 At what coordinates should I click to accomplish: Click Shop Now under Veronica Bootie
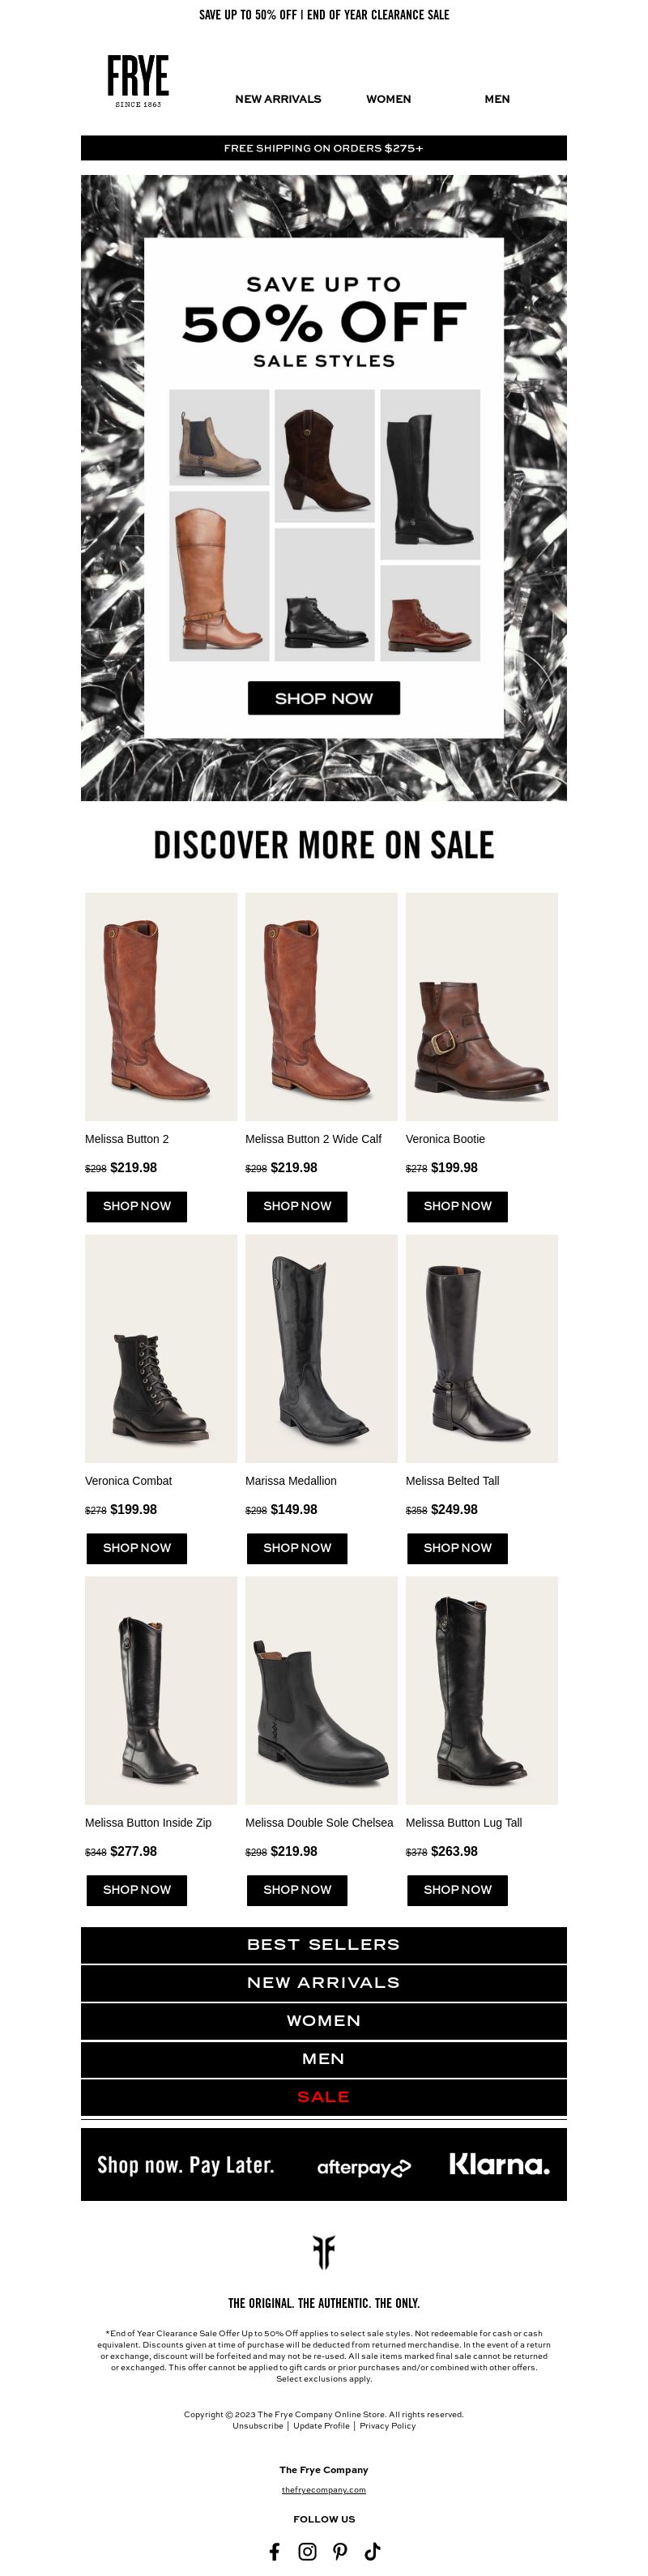[x=457, y=1206]
